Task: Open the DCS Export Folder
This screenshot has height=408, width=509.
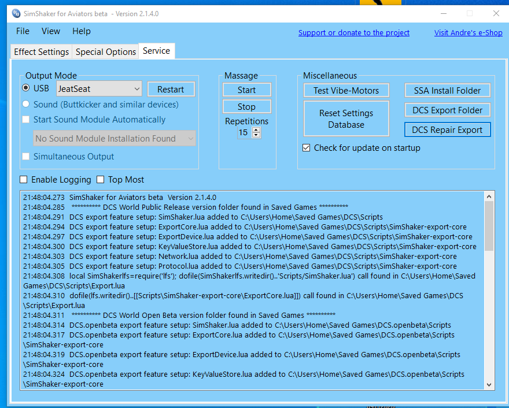Action: tap(447, 110)
